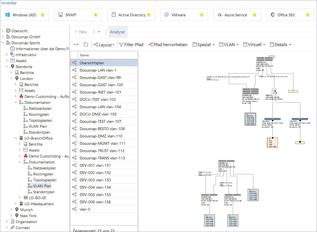Image resolution: width=317 pixels, height=232 pixels.
Task: Click the Neu button
Action: 80,32
